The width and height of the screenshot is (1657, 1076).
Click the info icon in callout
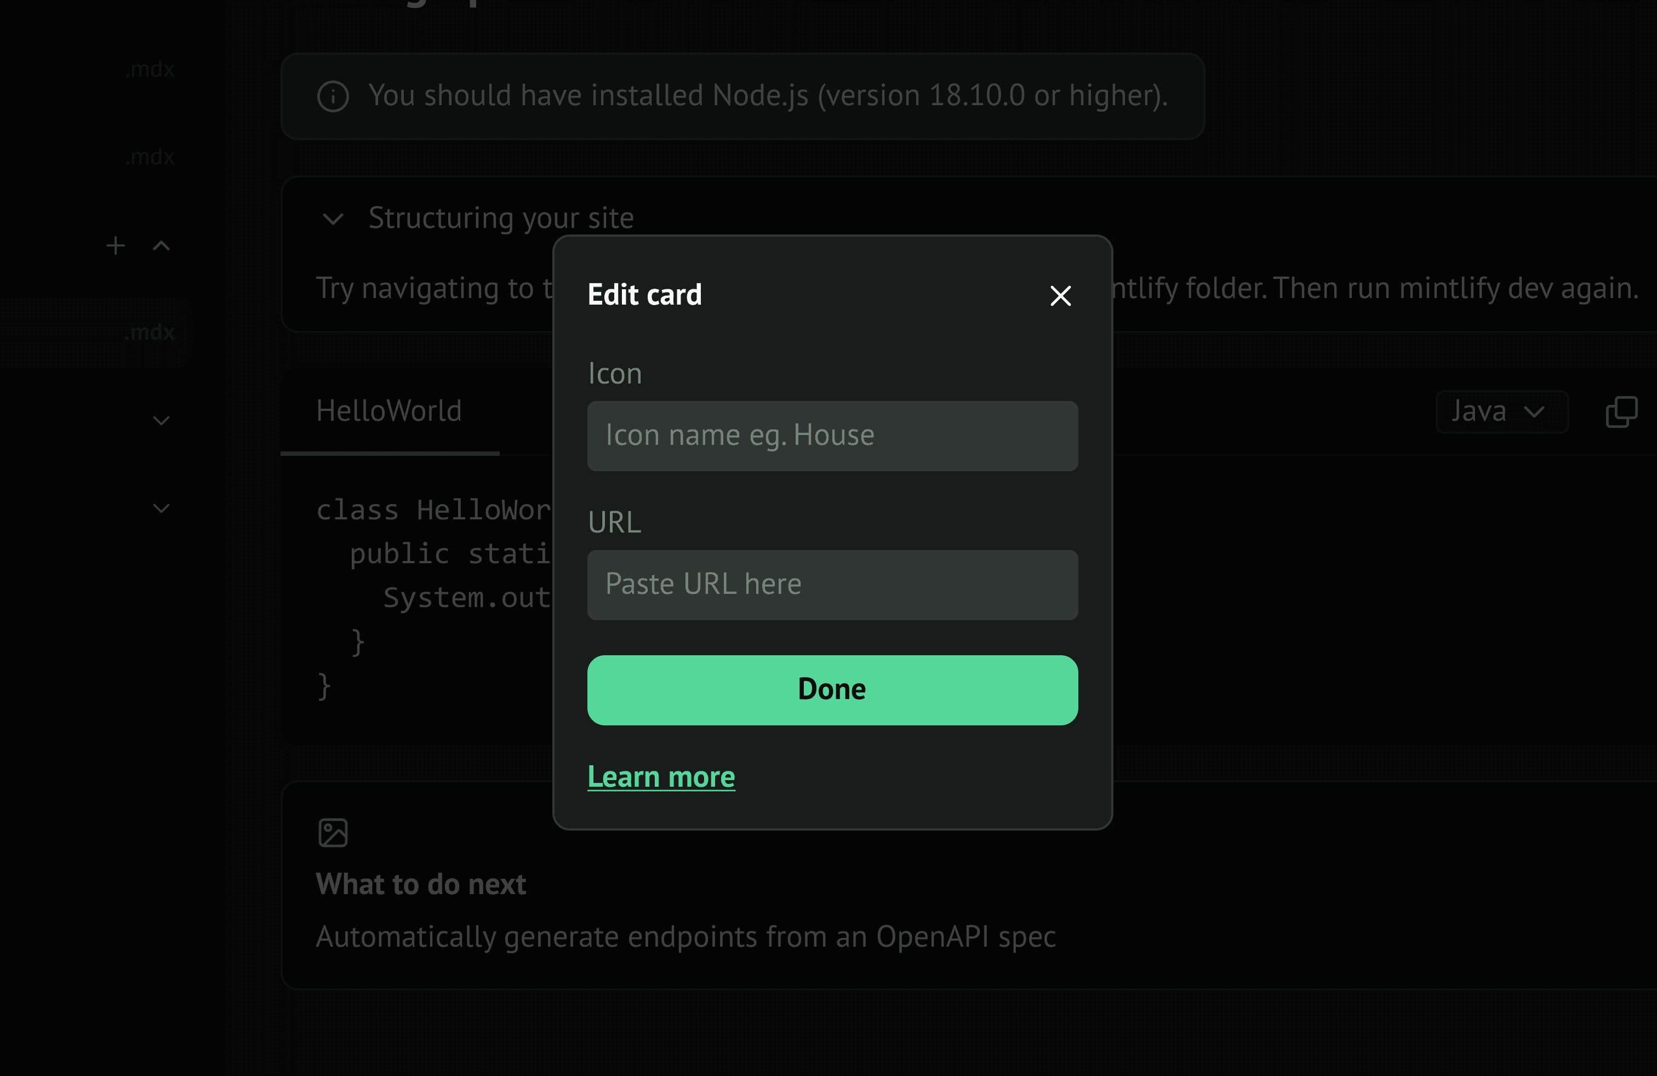point(333,96)
